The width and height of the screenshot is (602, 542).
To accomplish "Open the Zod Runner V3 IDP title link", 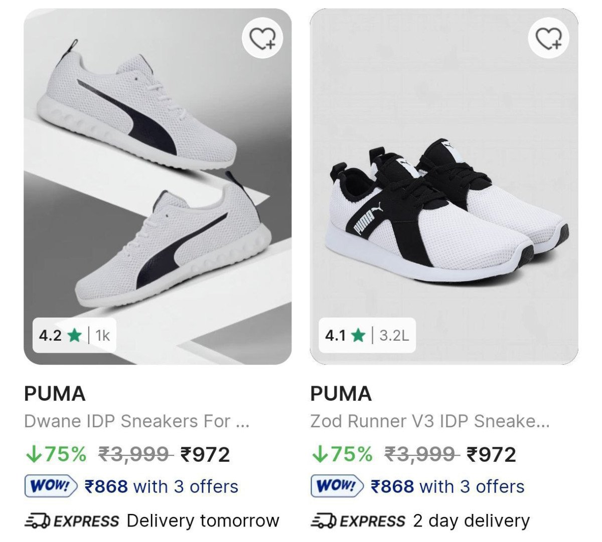I will pyautogui.click(x=429, y=421).
